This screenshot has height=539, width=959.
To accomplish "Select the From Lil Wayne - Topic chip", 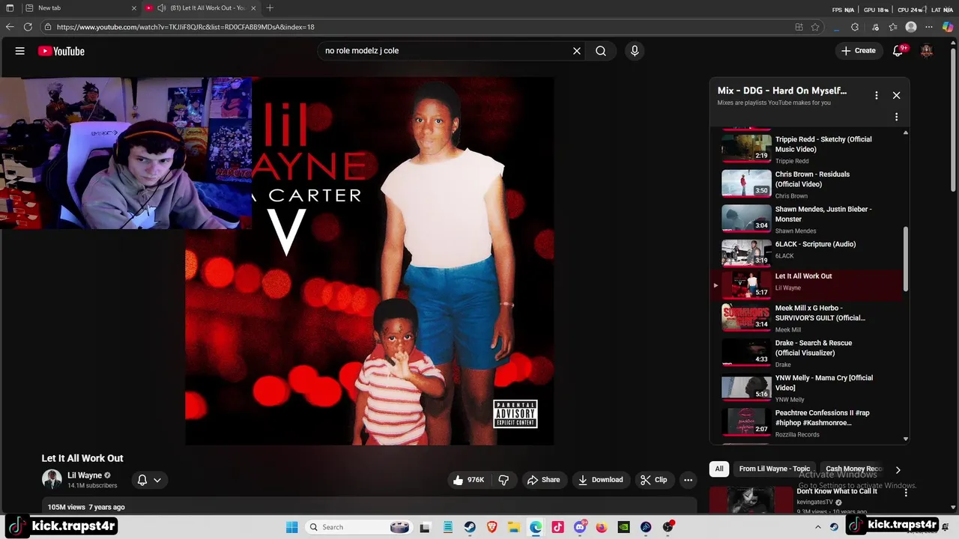I will [x=775, y=469].
